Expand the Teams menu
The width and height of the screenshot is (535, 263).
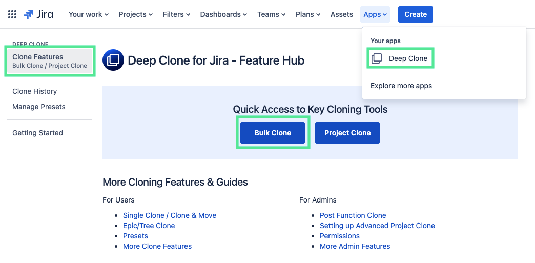coord(271,14)
